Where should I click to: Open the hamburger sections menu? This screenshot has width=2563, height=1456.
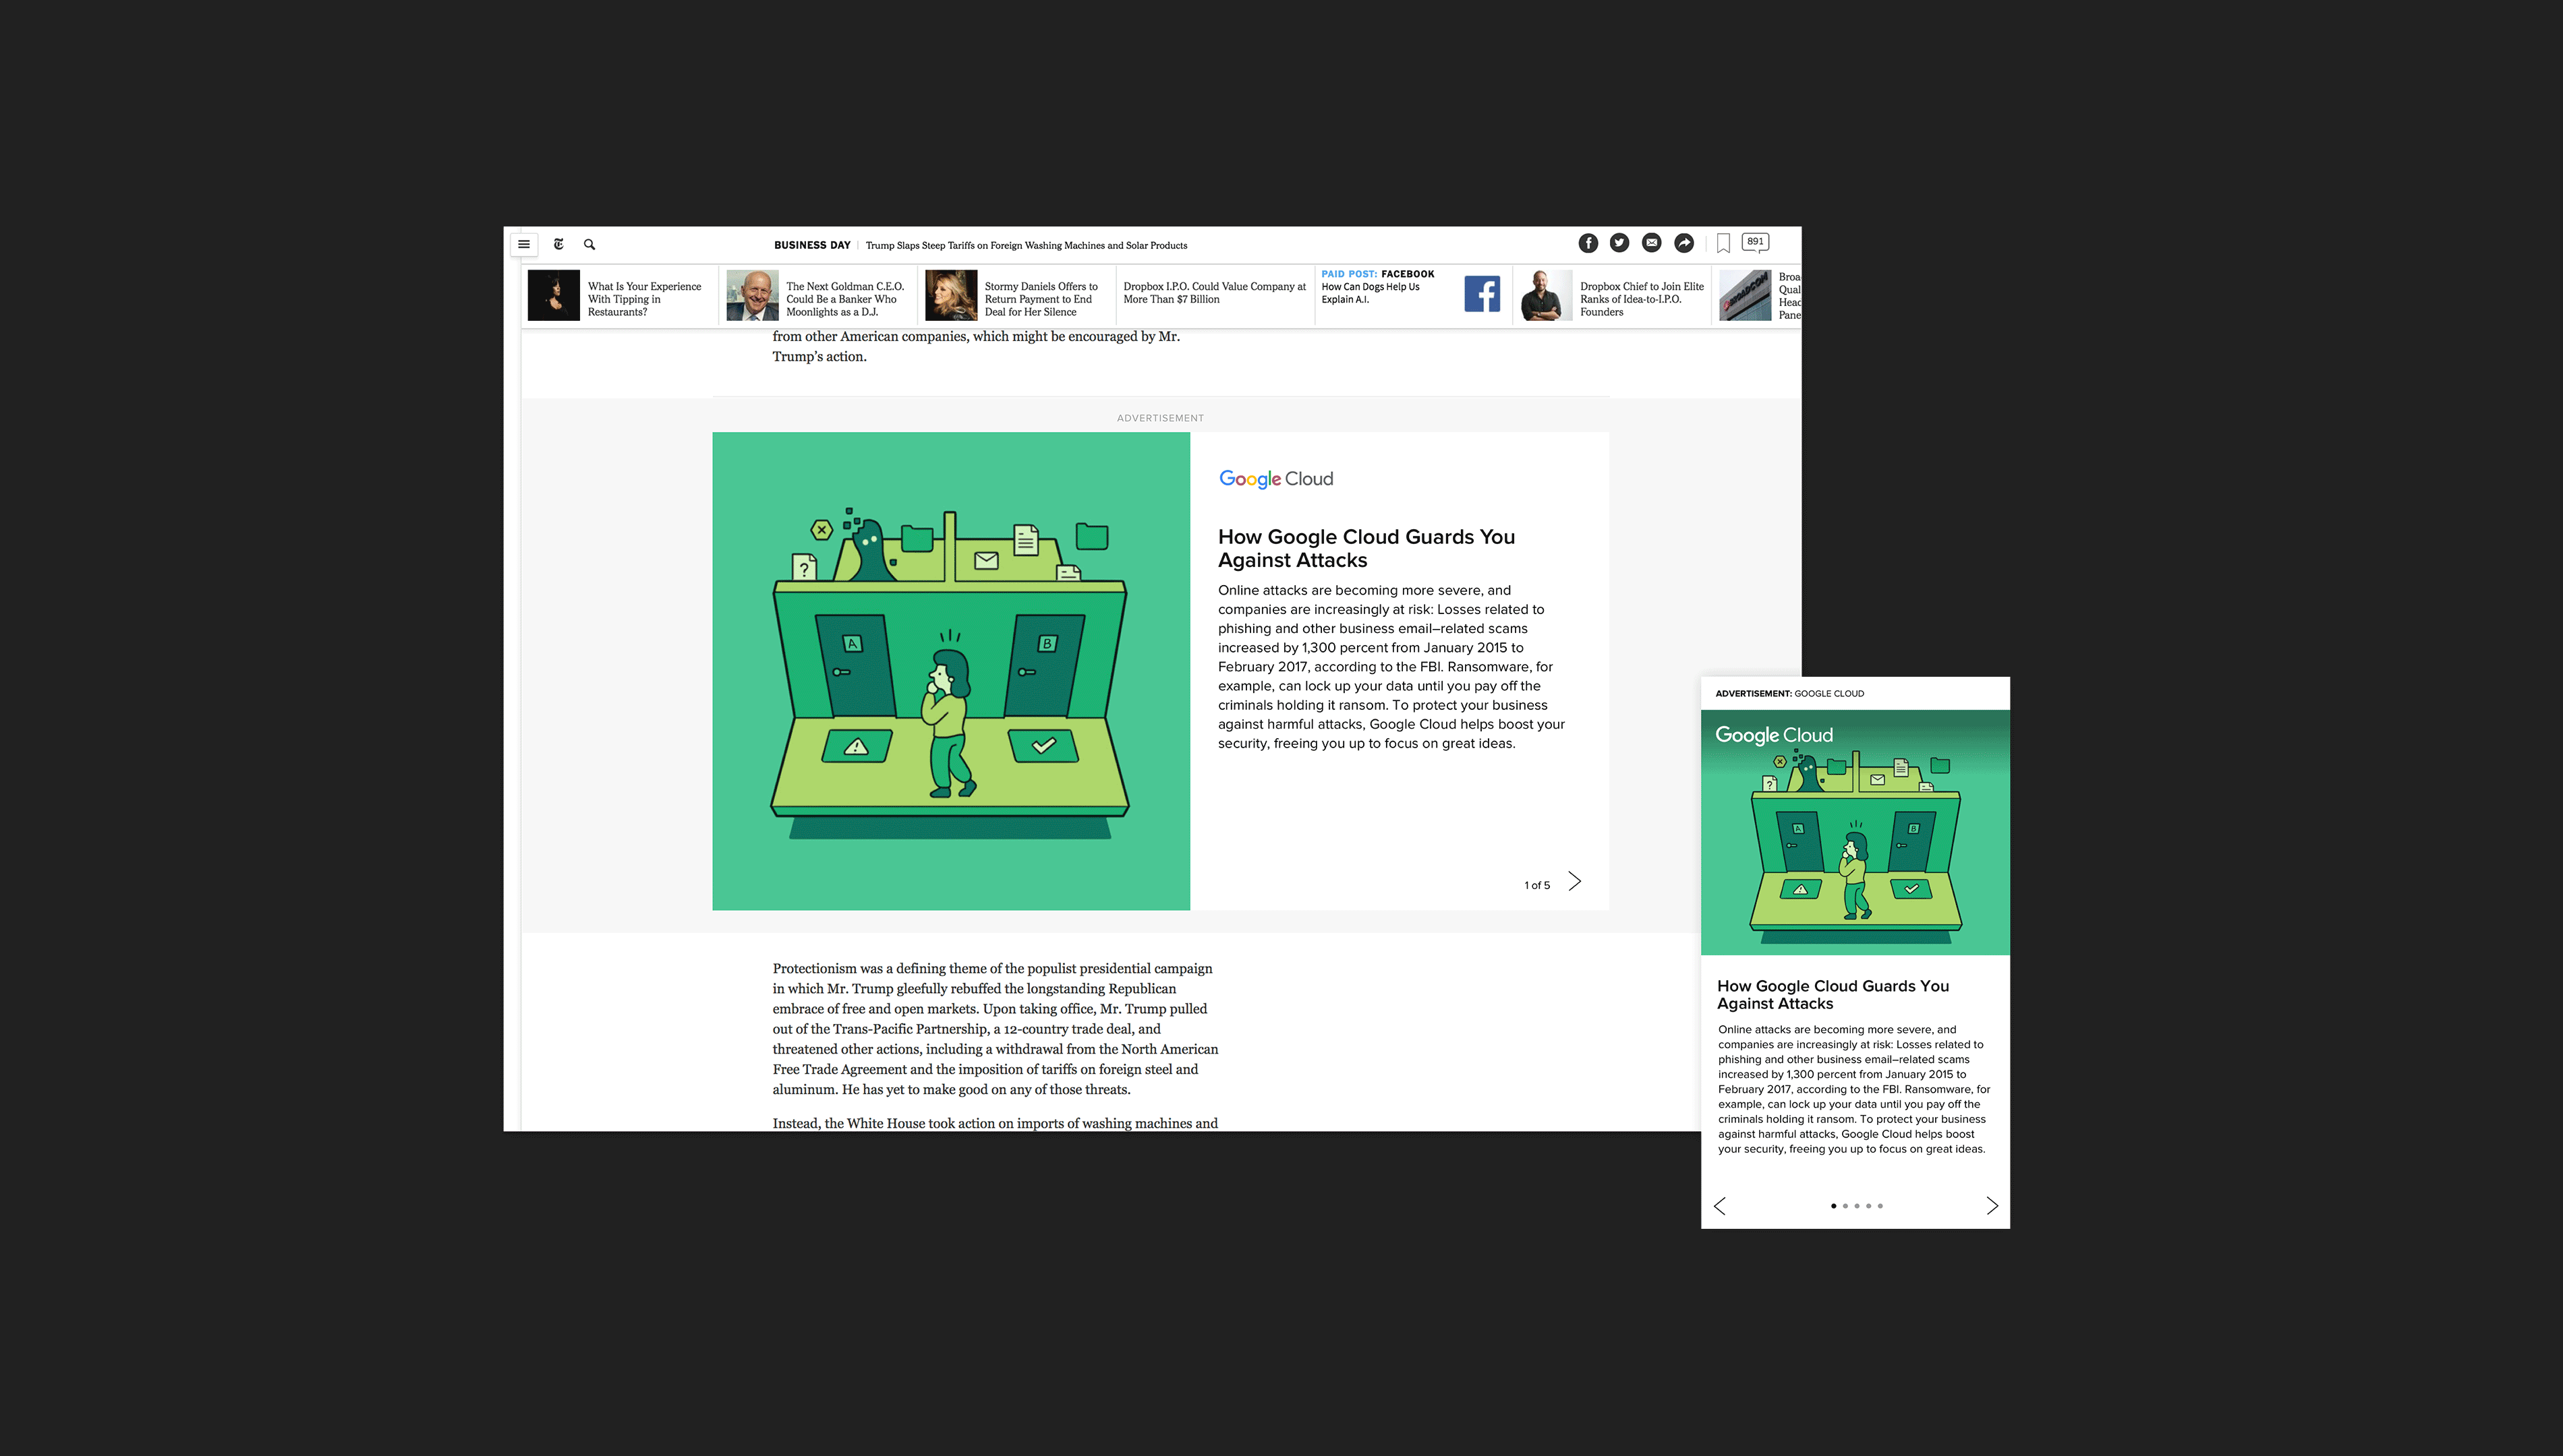pyautogui.click(x=523, y=244)
